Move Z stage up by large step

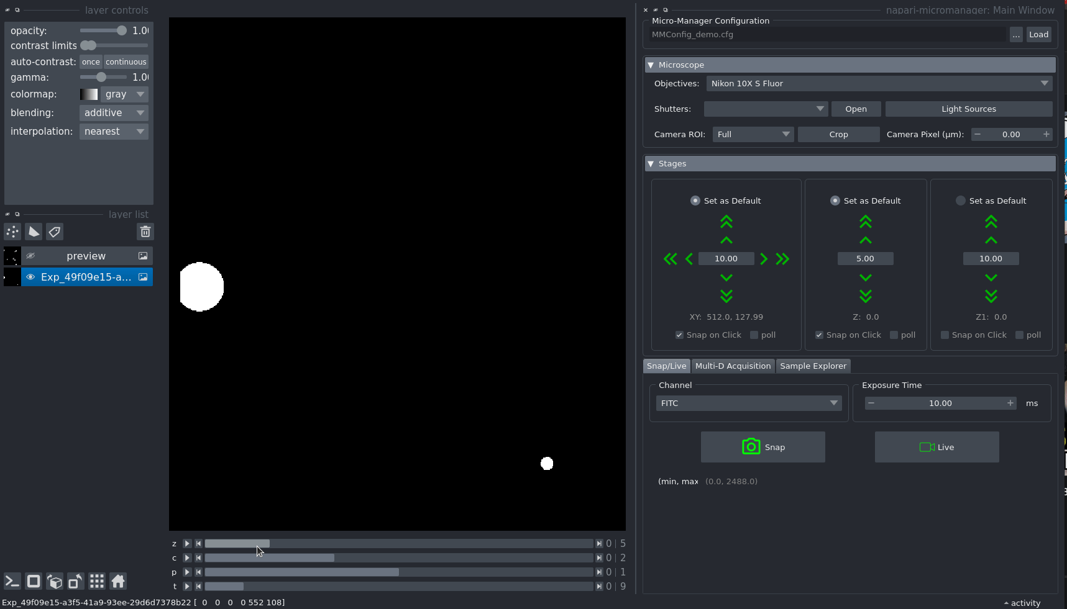[x=866, y=222]
